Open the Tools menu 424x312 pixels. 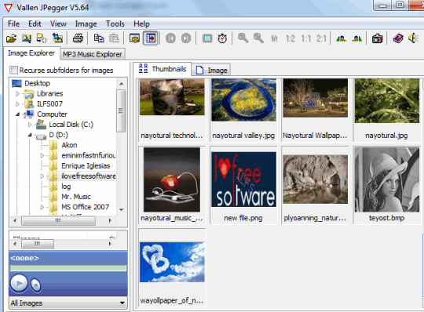tap(115, 24)
